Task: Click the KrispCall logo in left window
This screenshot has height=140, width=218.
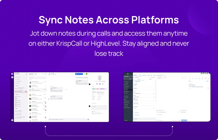Action: 12,74
